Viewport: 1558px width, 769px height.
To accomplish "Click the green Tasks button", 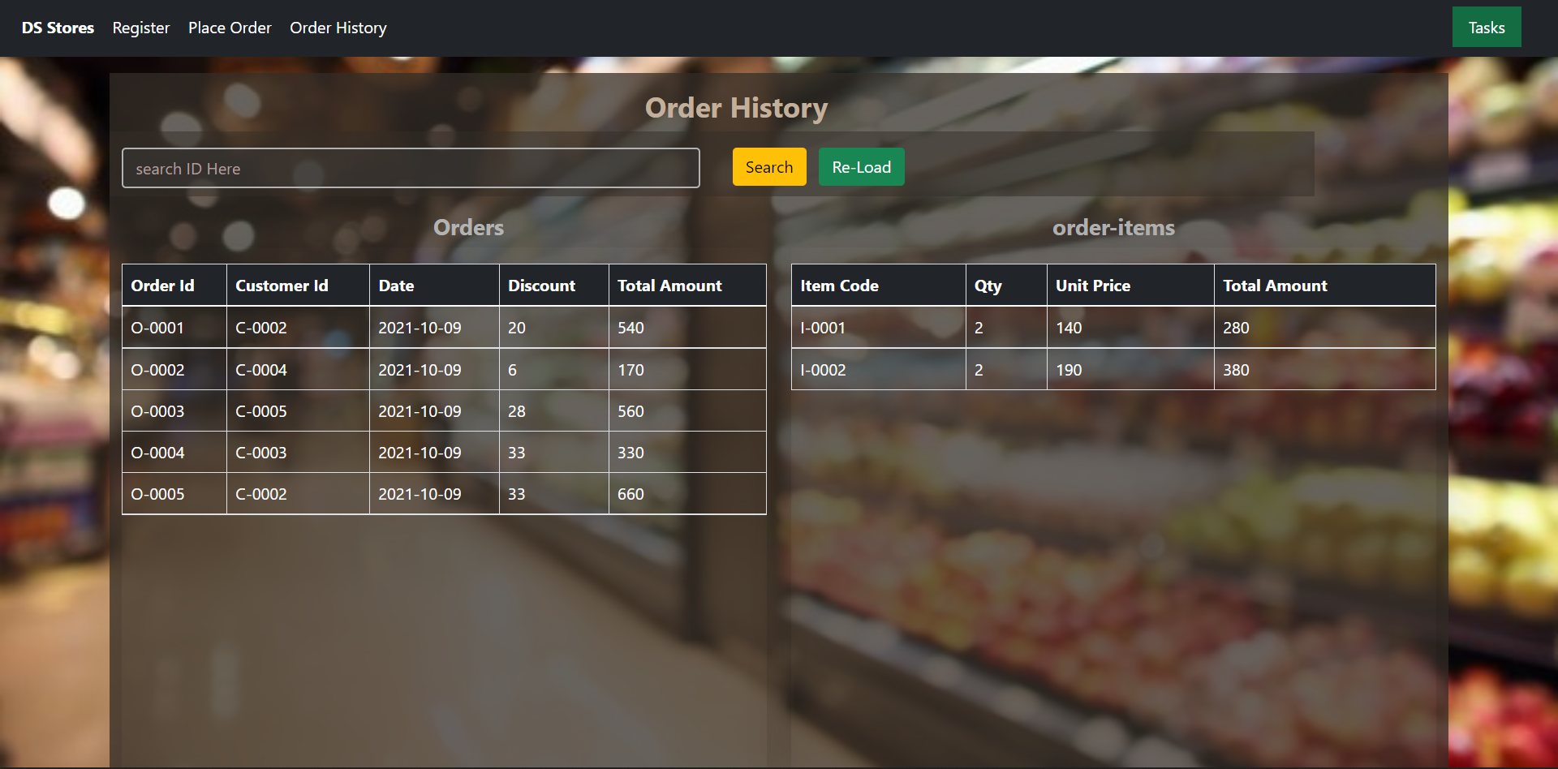I will pos(1487,28).
